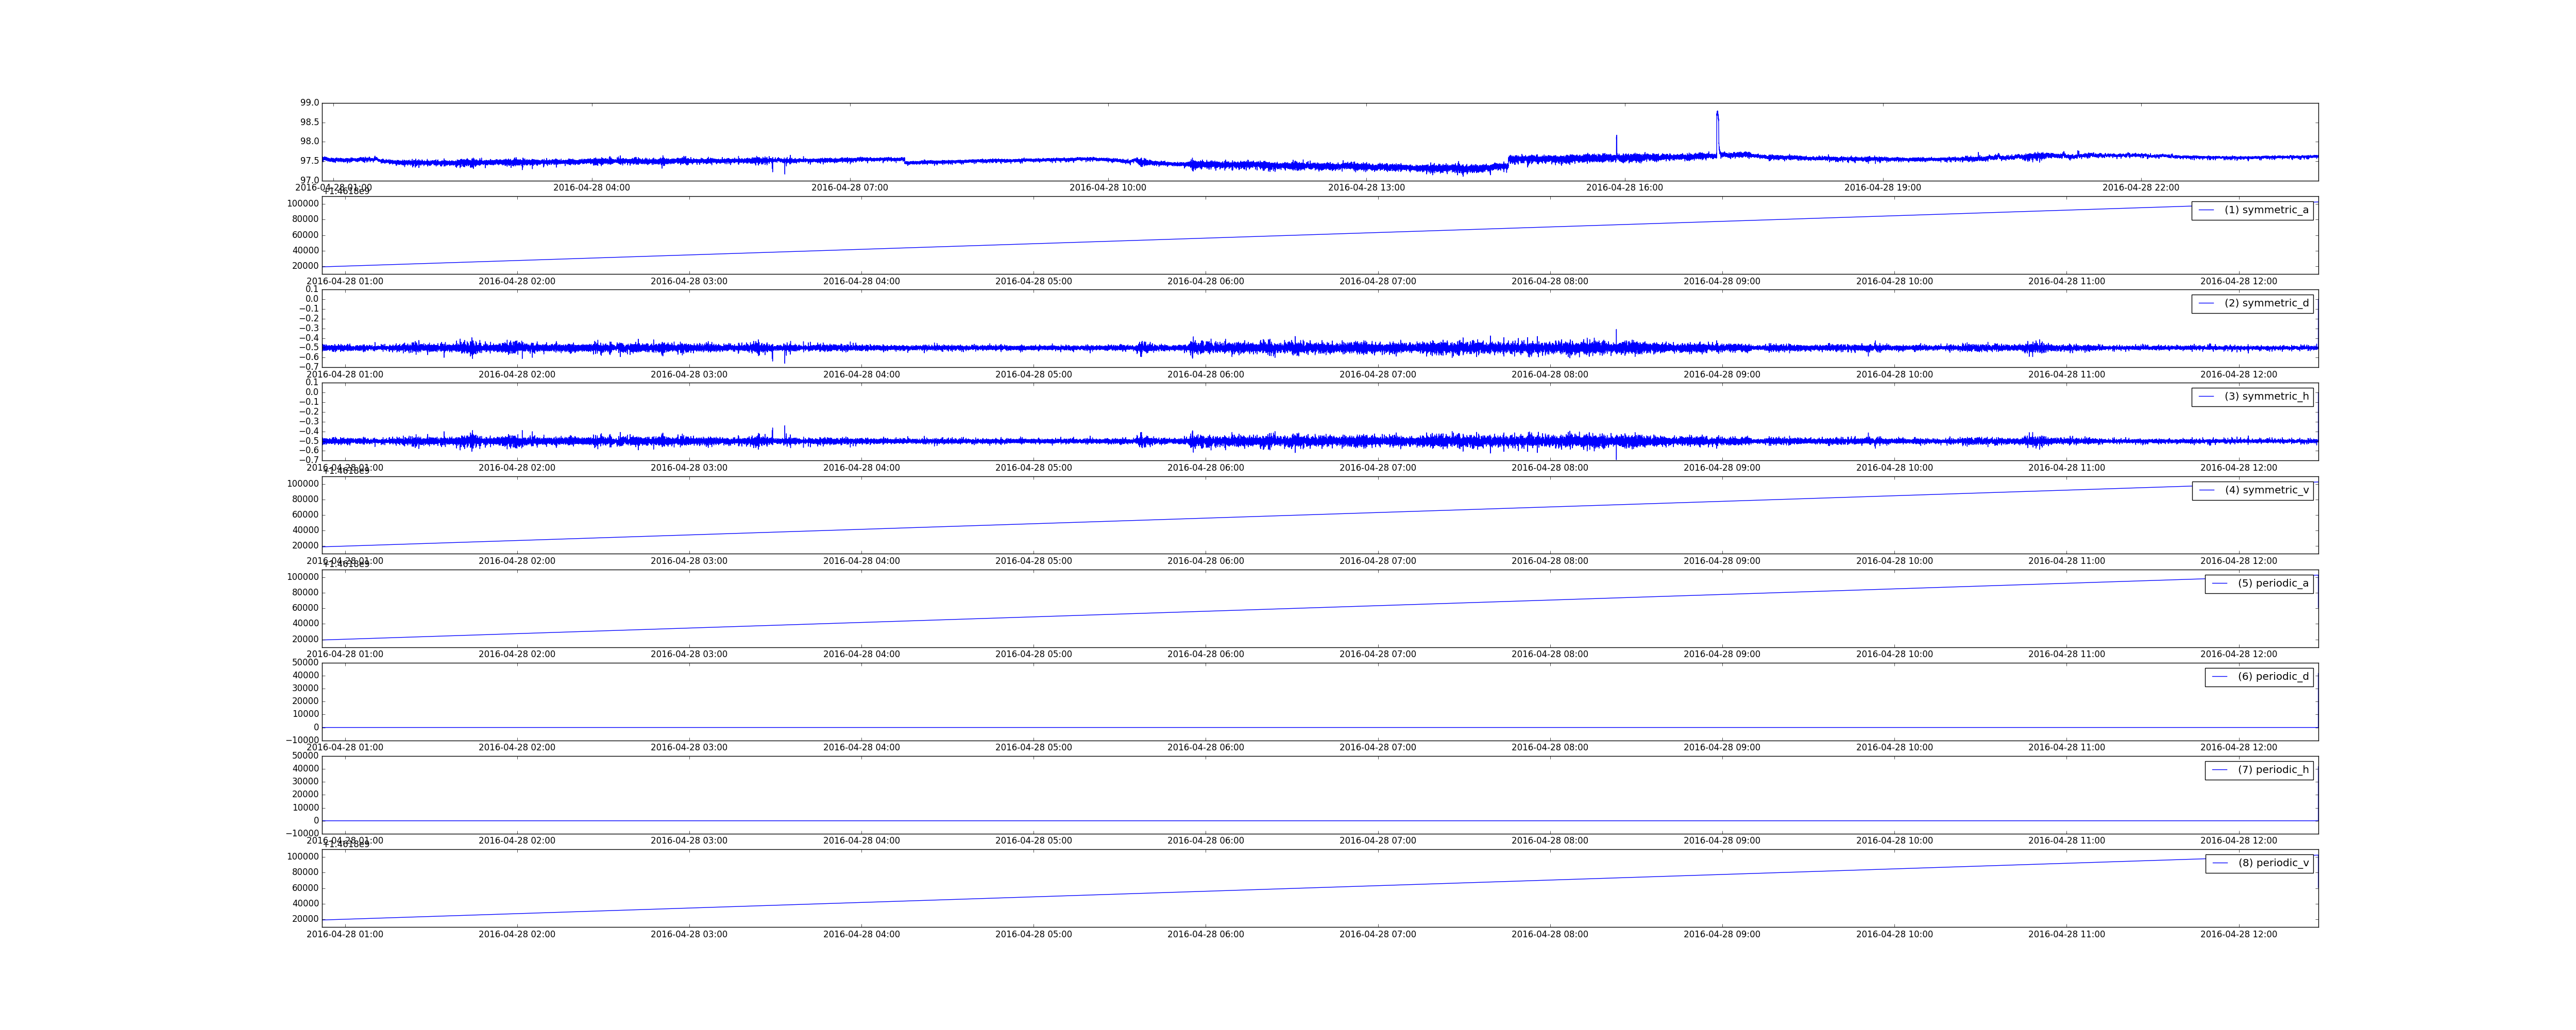Select the "(2) symmetric_d" legend label
Image resolution: width=2576 pixels, height=1030 pixels.
point(2266,303)
